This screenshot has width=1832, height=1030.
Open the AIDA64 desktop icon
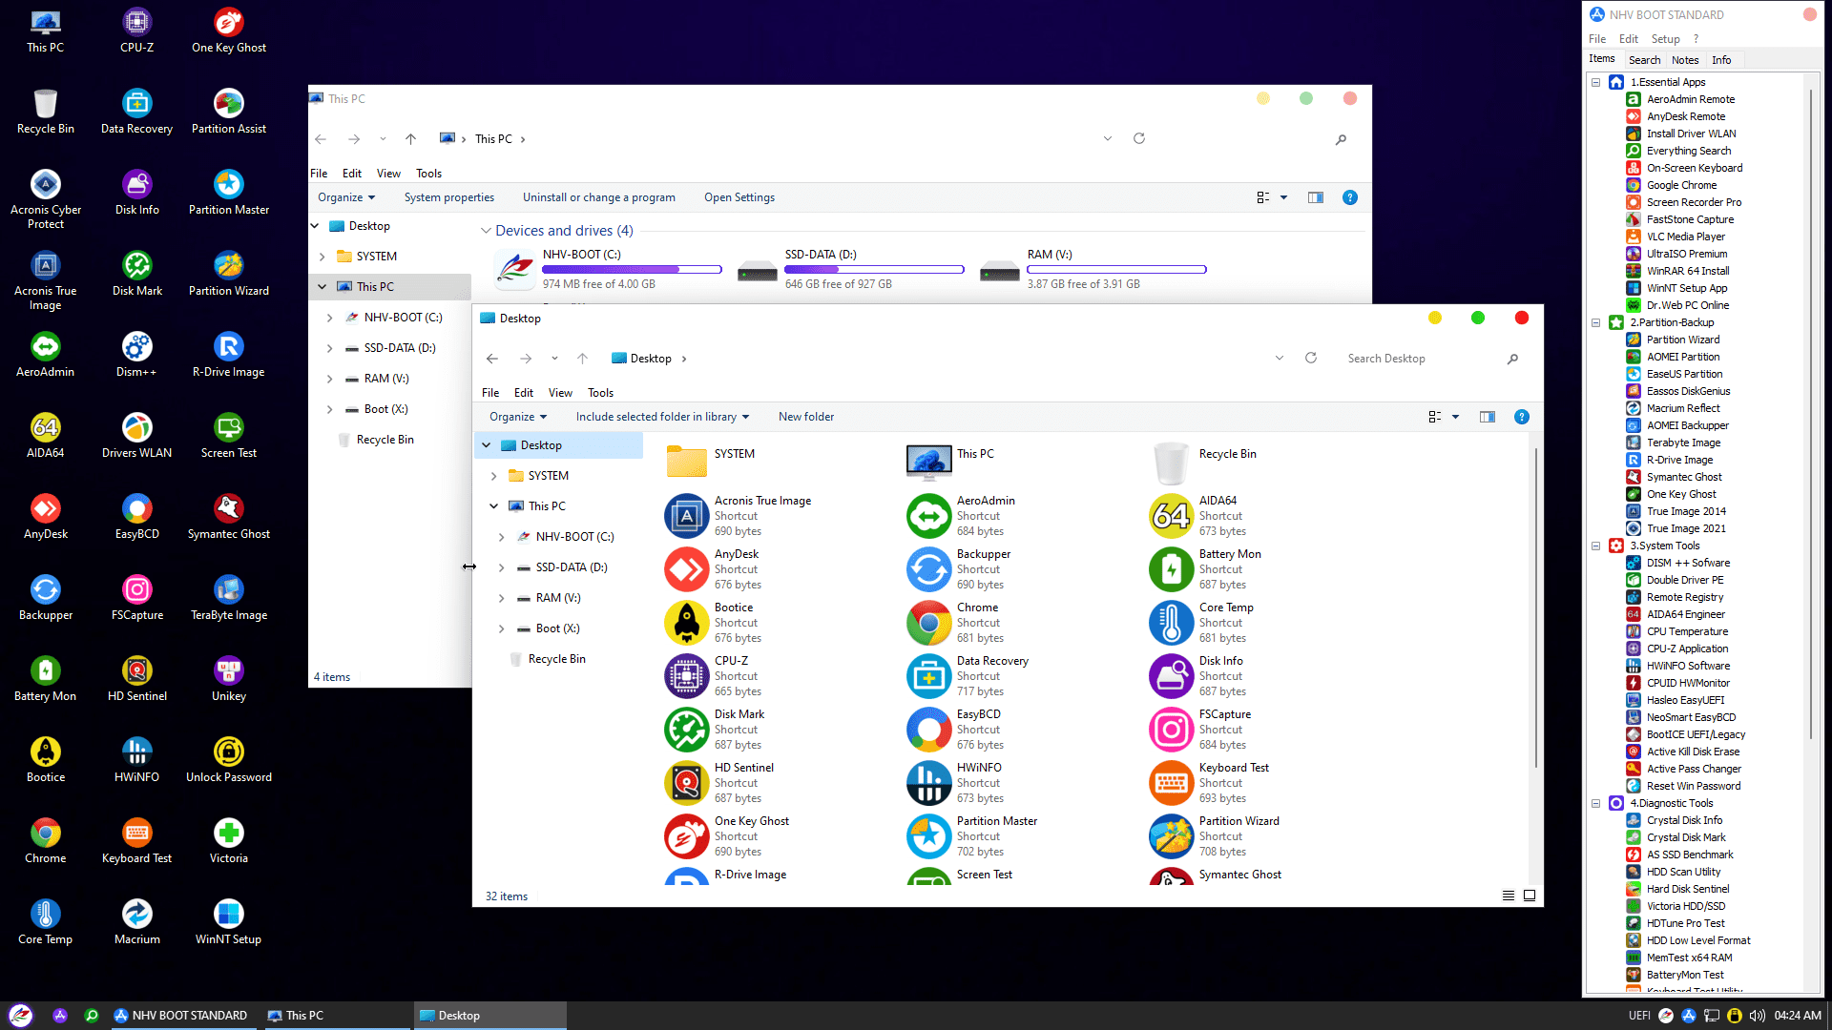[x=45, y=435]
